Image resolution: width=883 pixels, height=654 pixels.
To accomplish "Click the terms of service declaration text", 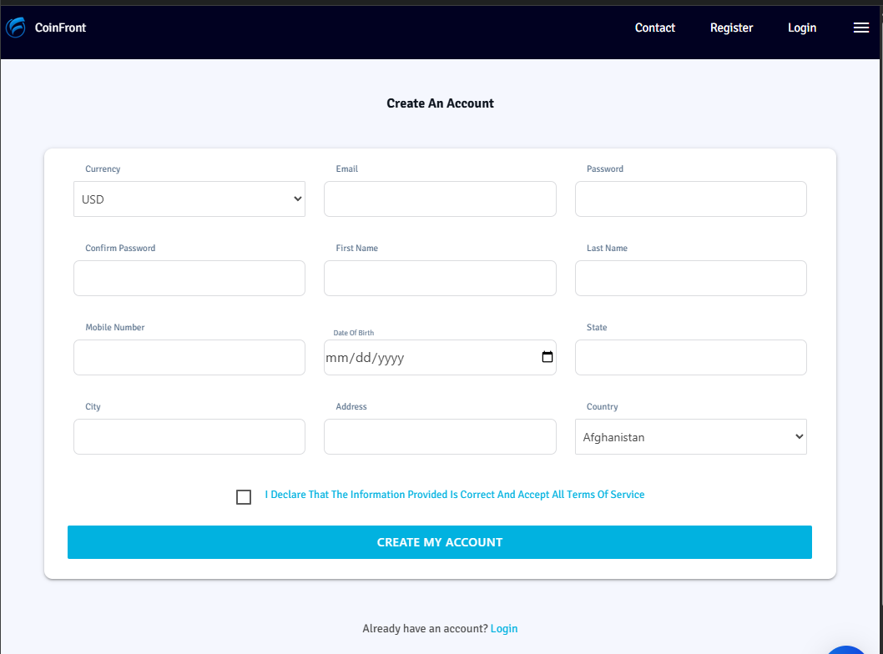I will click(455, 494).
